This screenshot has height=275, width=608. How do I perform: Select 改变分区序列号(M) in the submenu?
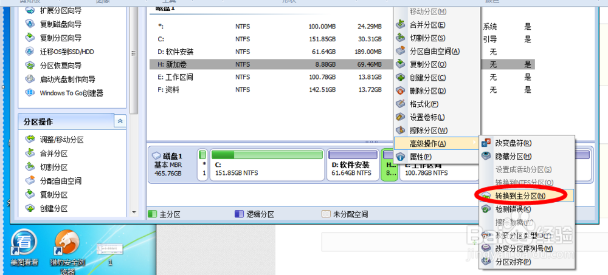[x=527, y=248]
